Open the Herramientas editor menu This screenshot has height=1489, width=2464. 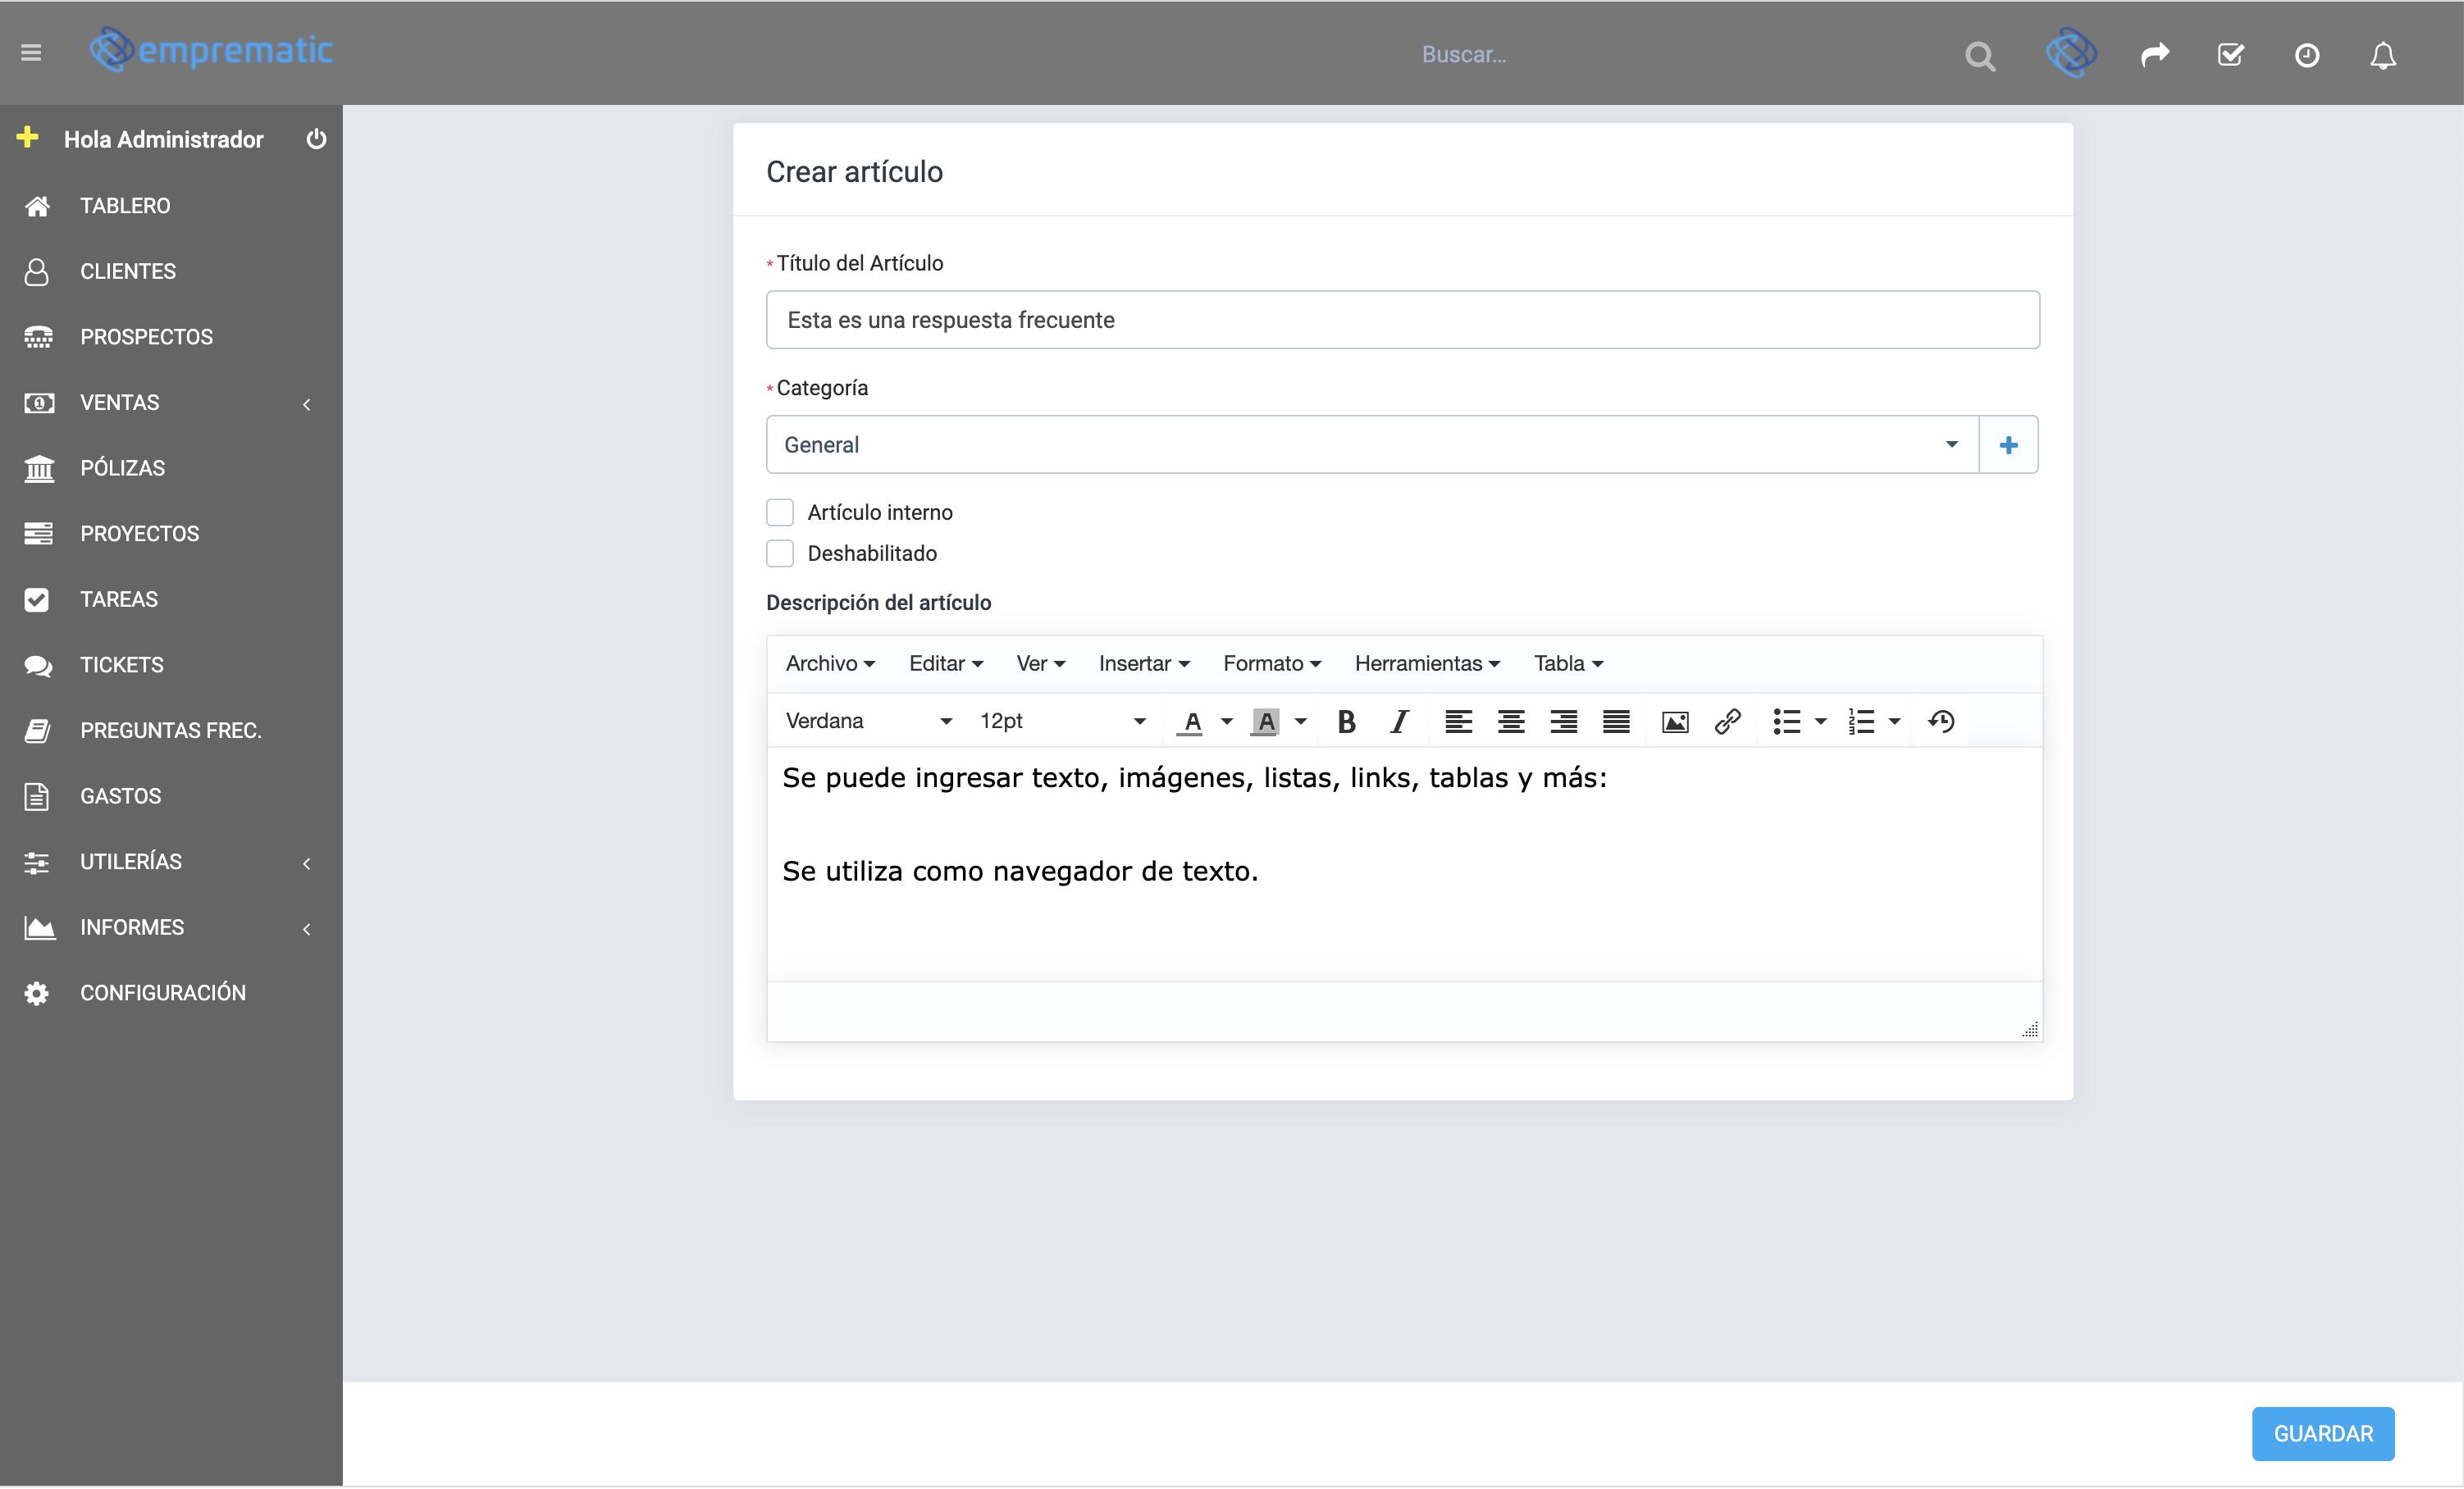1427,663
